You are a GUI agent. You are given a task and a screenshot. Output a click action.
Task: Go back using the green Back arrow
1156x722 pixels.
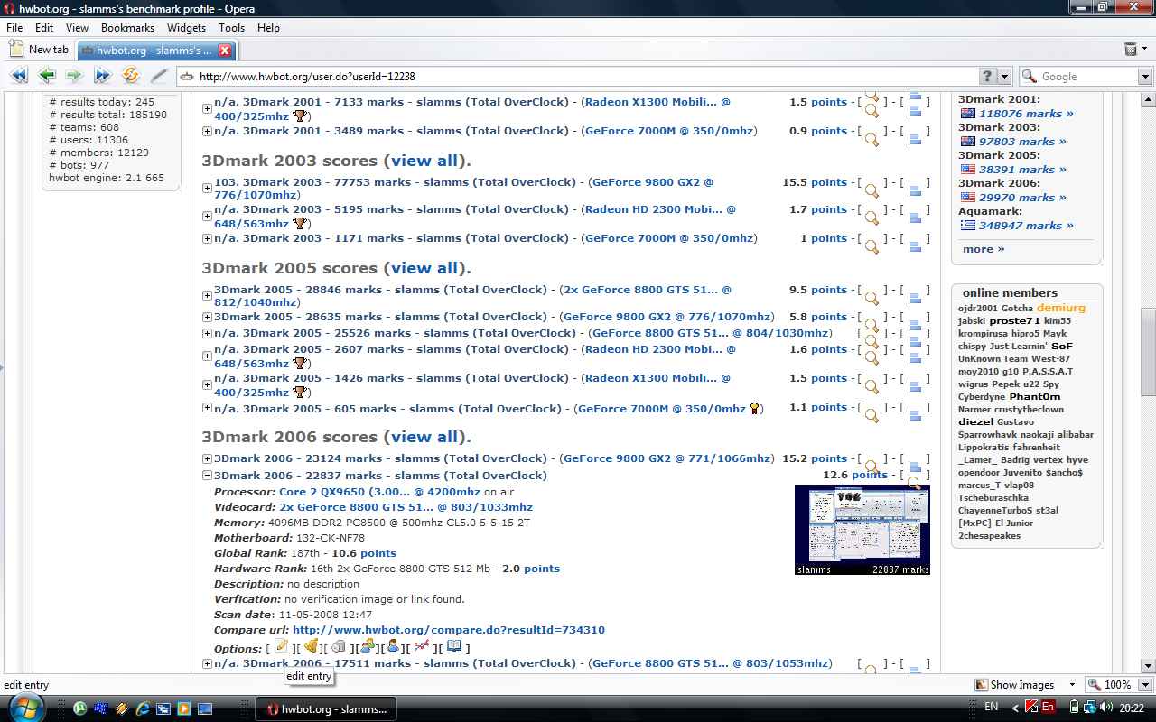[x=47, y=76]
